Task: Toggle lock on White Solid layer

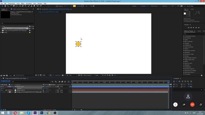Action: (6, 90)
